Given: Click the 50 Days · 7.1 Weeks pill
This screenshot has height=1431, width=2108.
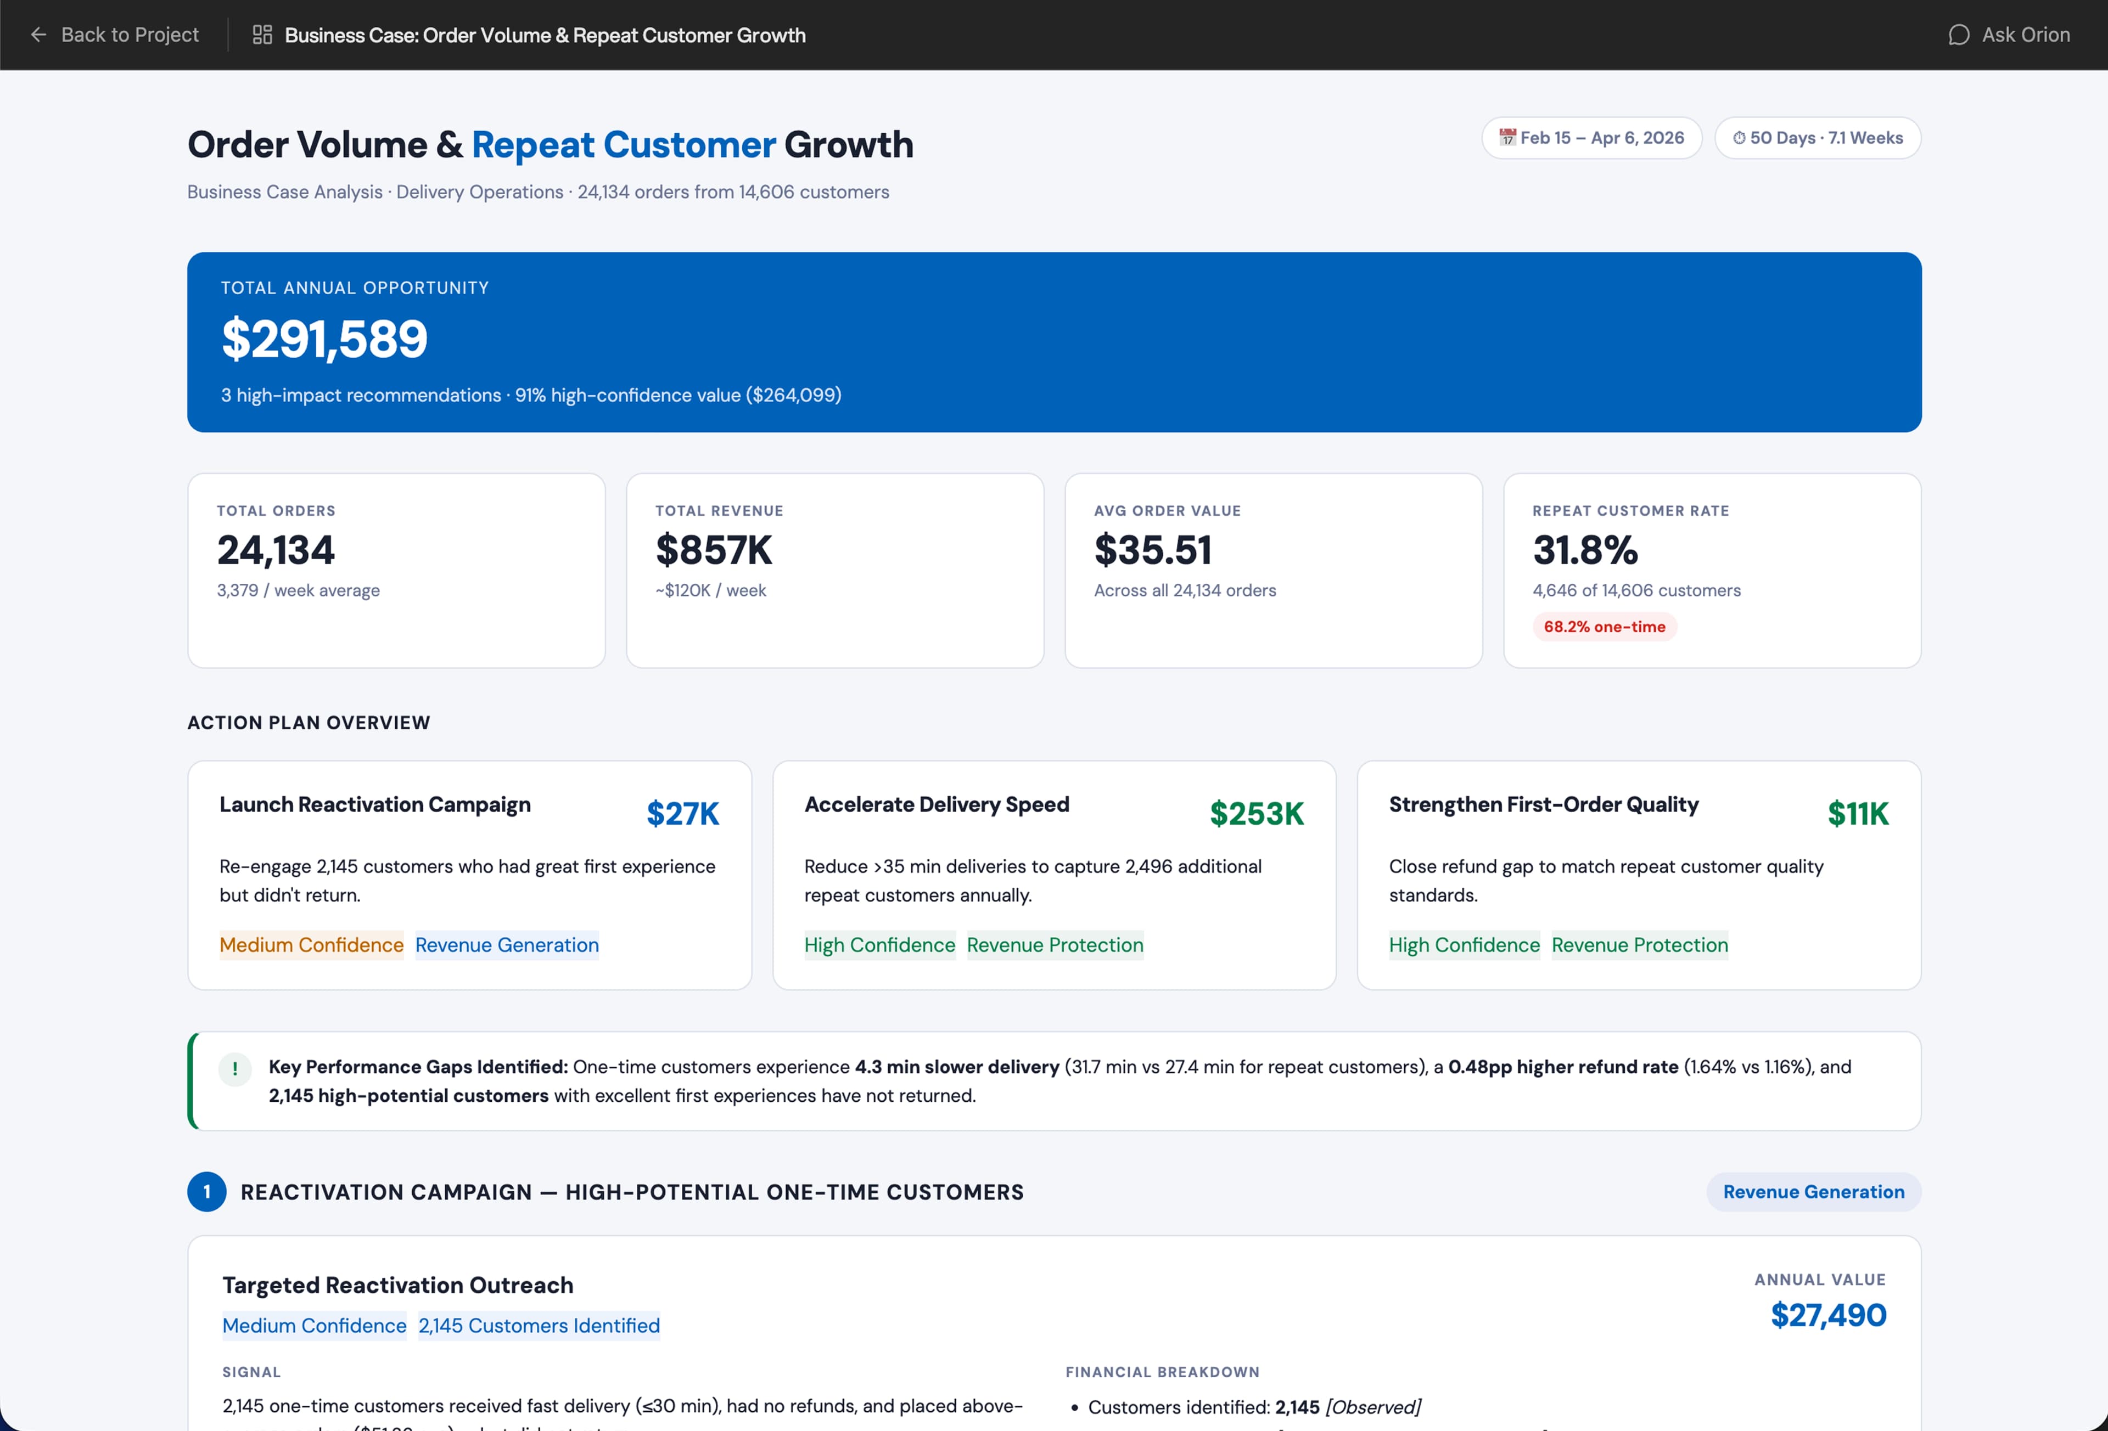Looking at the screenshot, I should [x=1817, y=138].
